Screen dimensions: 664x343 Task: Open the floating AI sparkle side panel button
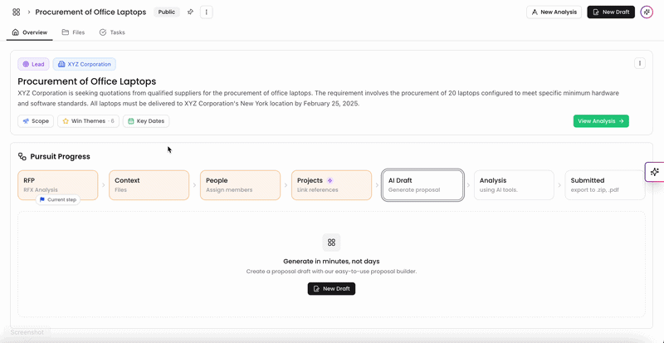coord(655,172)
